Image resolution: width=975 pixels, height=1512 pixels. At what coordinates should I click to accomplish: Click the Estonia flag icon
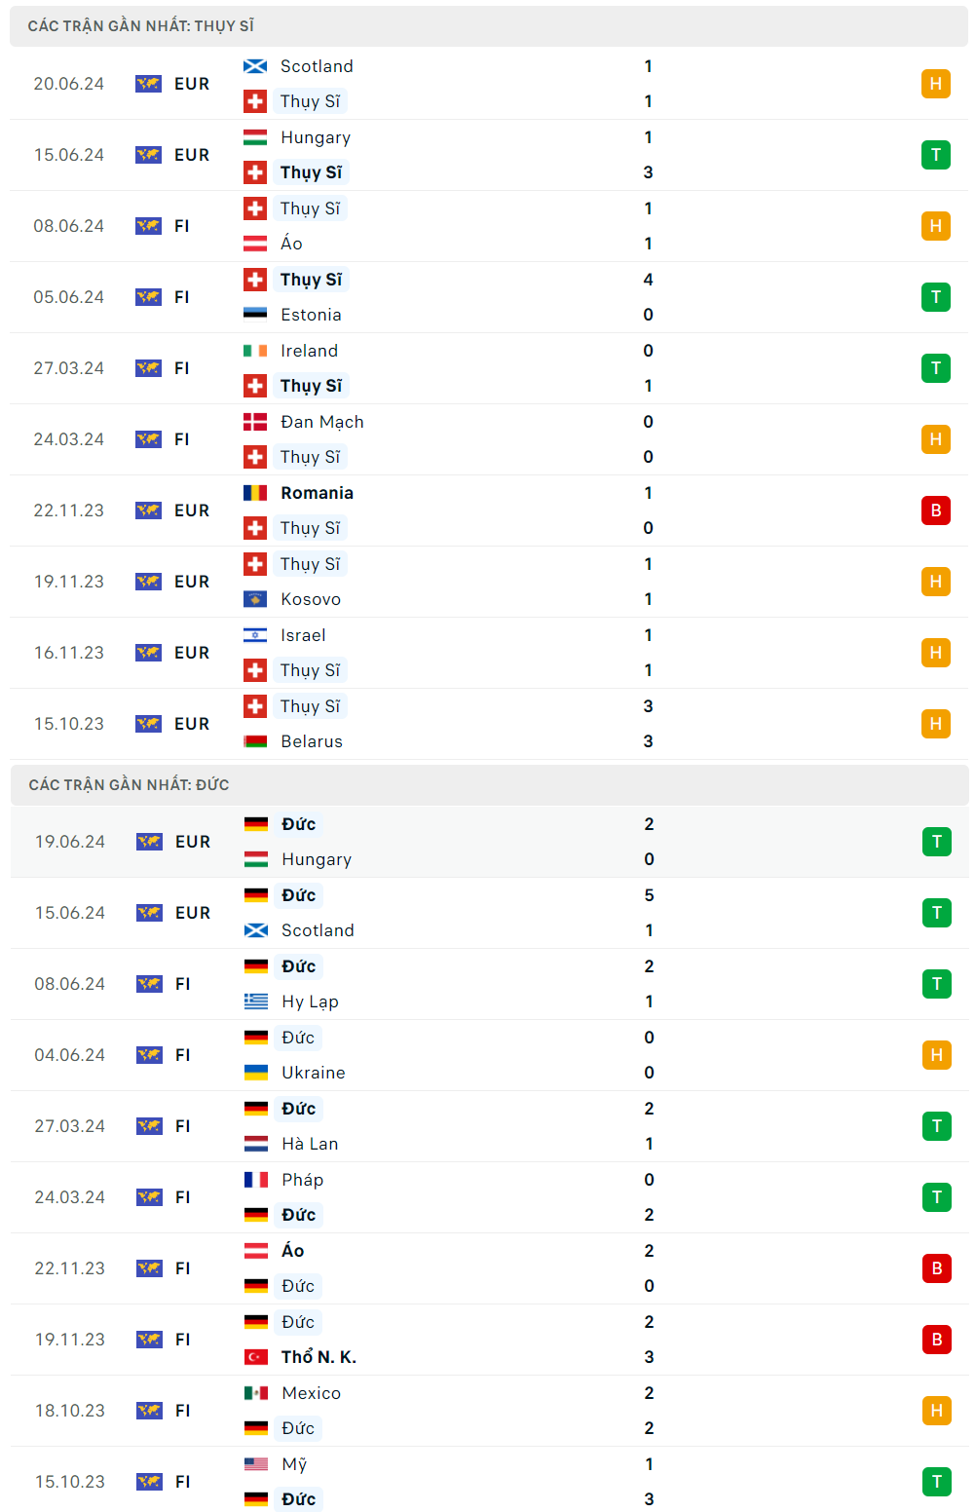[x=255, y=315]
